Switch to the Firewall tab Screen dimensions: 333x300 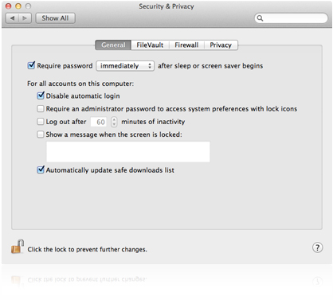(x=186, y=45)
